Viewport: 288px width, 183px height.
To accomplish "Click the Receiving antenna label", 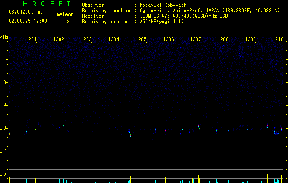I will pos(105,22).
